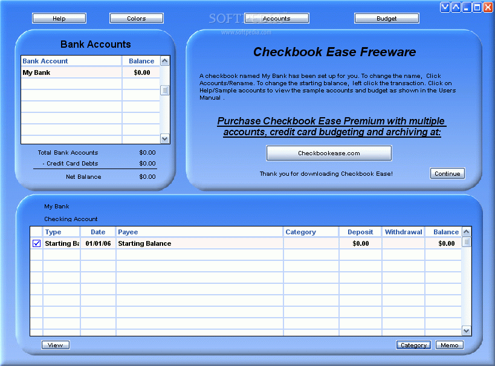The width and height of the screenshot is (495, 366).
Task: Click My Bank's $0.00 balance cell
Action: 141,72
